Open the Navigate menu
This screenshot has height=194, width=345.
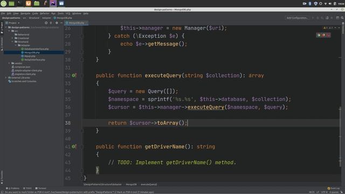25,13
